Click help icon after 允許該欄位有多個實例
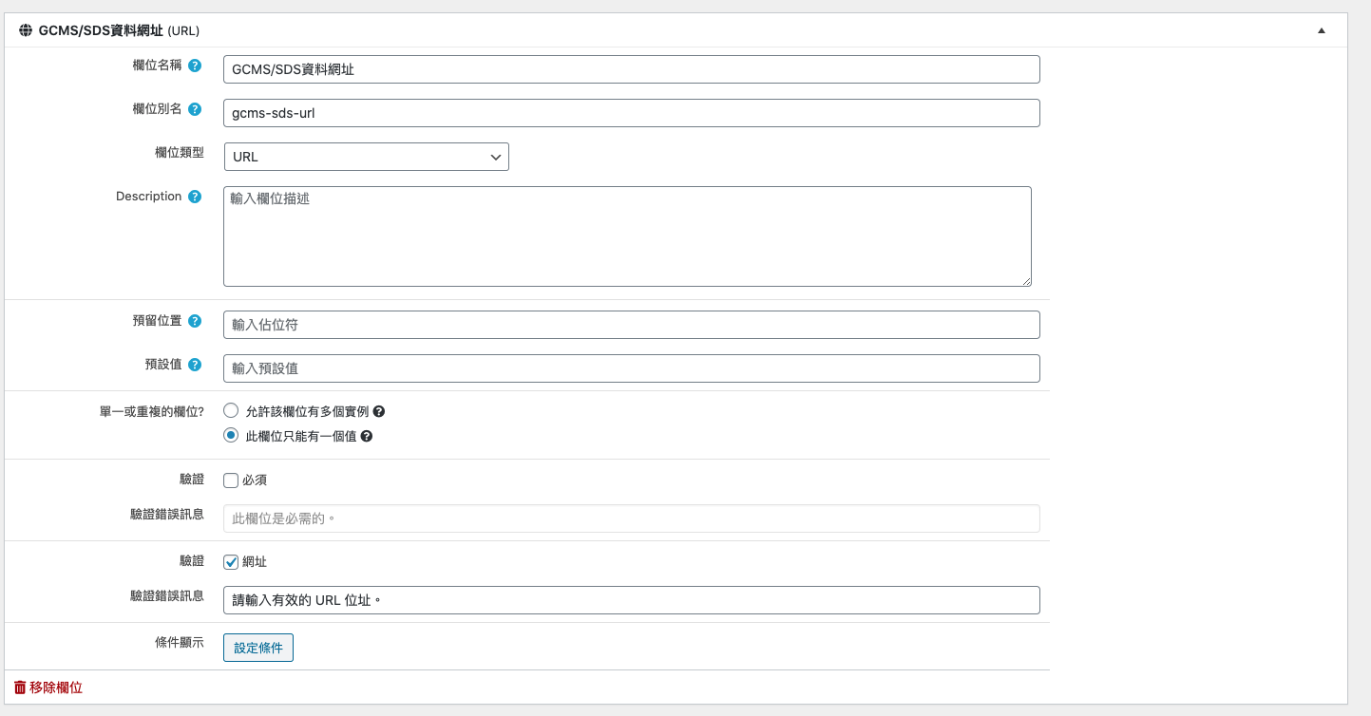The width and height of the screenshot is (1371, 716). (379, 412)
